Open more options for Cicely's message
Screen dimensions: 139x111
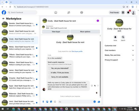98,86
